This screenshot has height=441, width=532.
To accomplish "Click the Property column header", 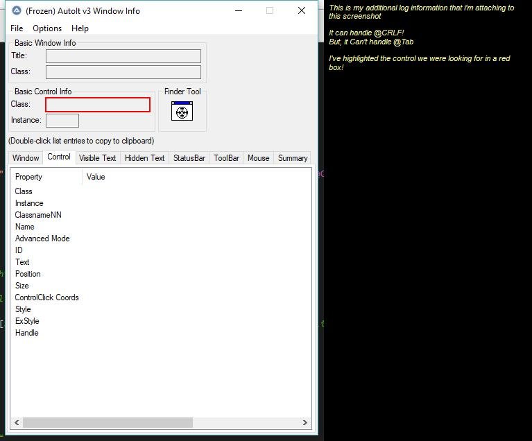I will point(46,177).
